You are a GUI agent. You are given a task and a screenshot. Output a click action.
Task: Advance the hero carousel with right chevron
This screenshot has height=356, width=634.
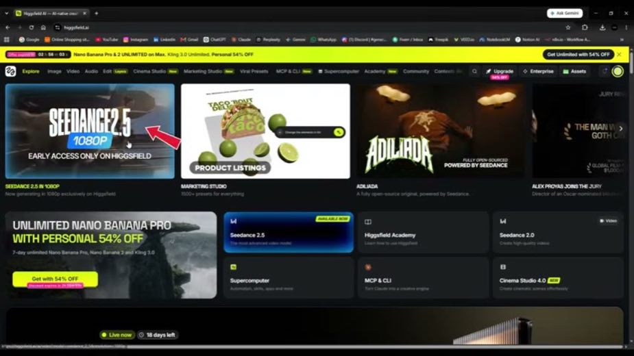pyautogui.click(x=621, y=129)
